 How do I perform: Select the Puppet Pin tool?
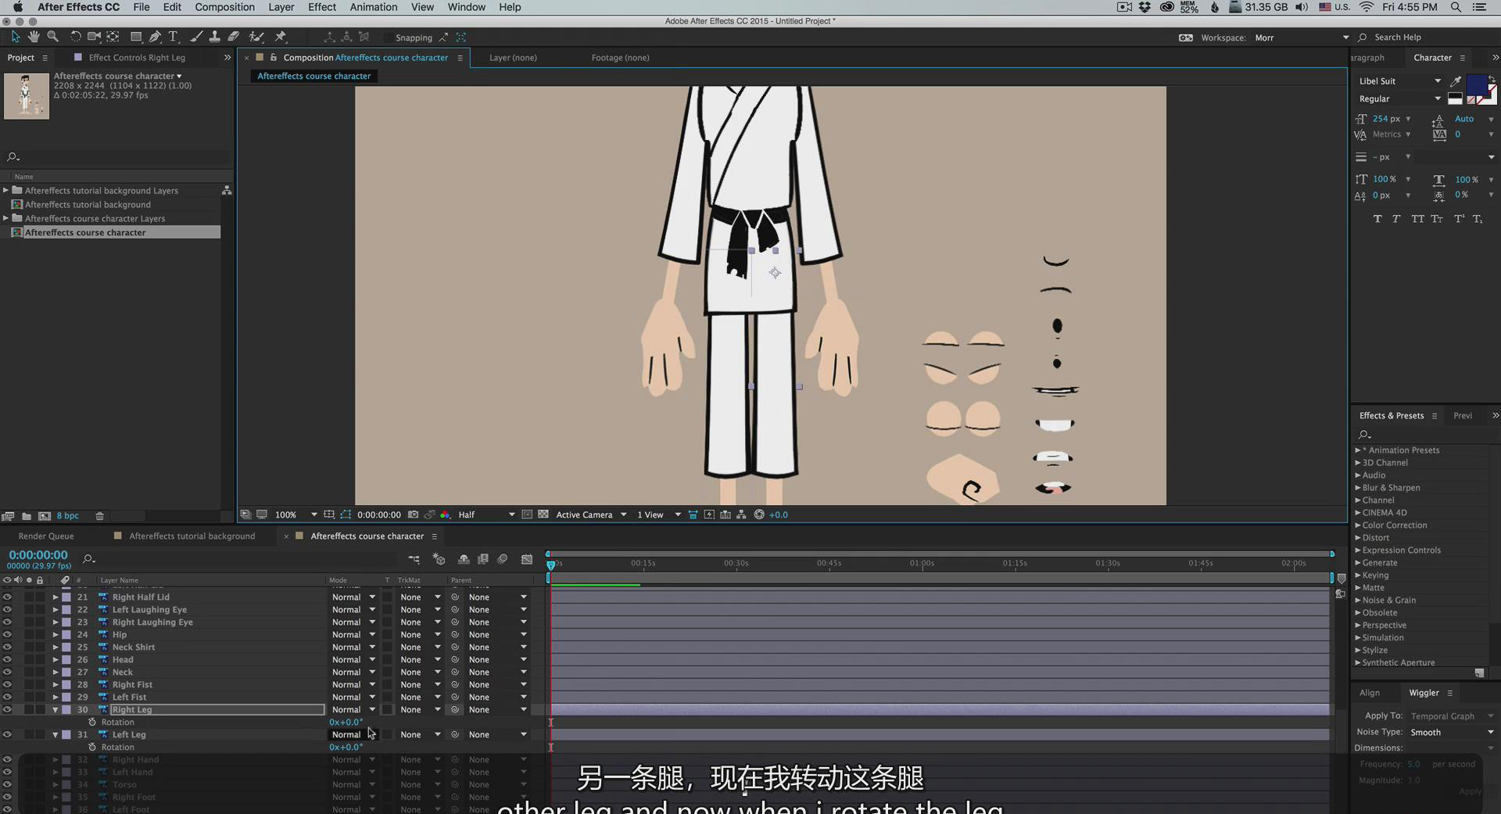(281, 37)
